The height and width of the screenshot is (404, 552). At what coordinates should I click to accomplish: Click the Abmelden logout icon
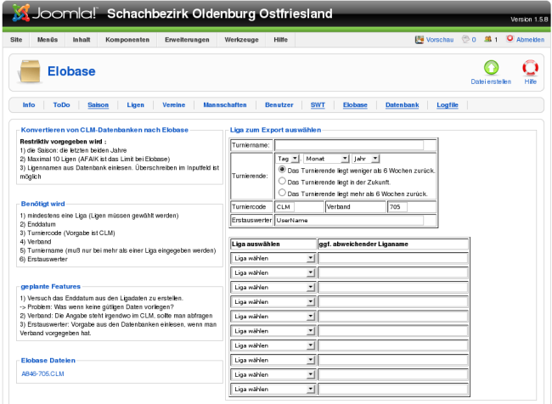coord(510,40)
